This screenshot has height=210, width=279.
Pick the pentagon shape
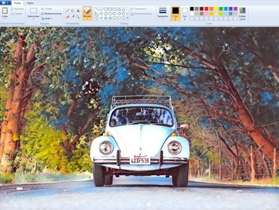[106, 13]
